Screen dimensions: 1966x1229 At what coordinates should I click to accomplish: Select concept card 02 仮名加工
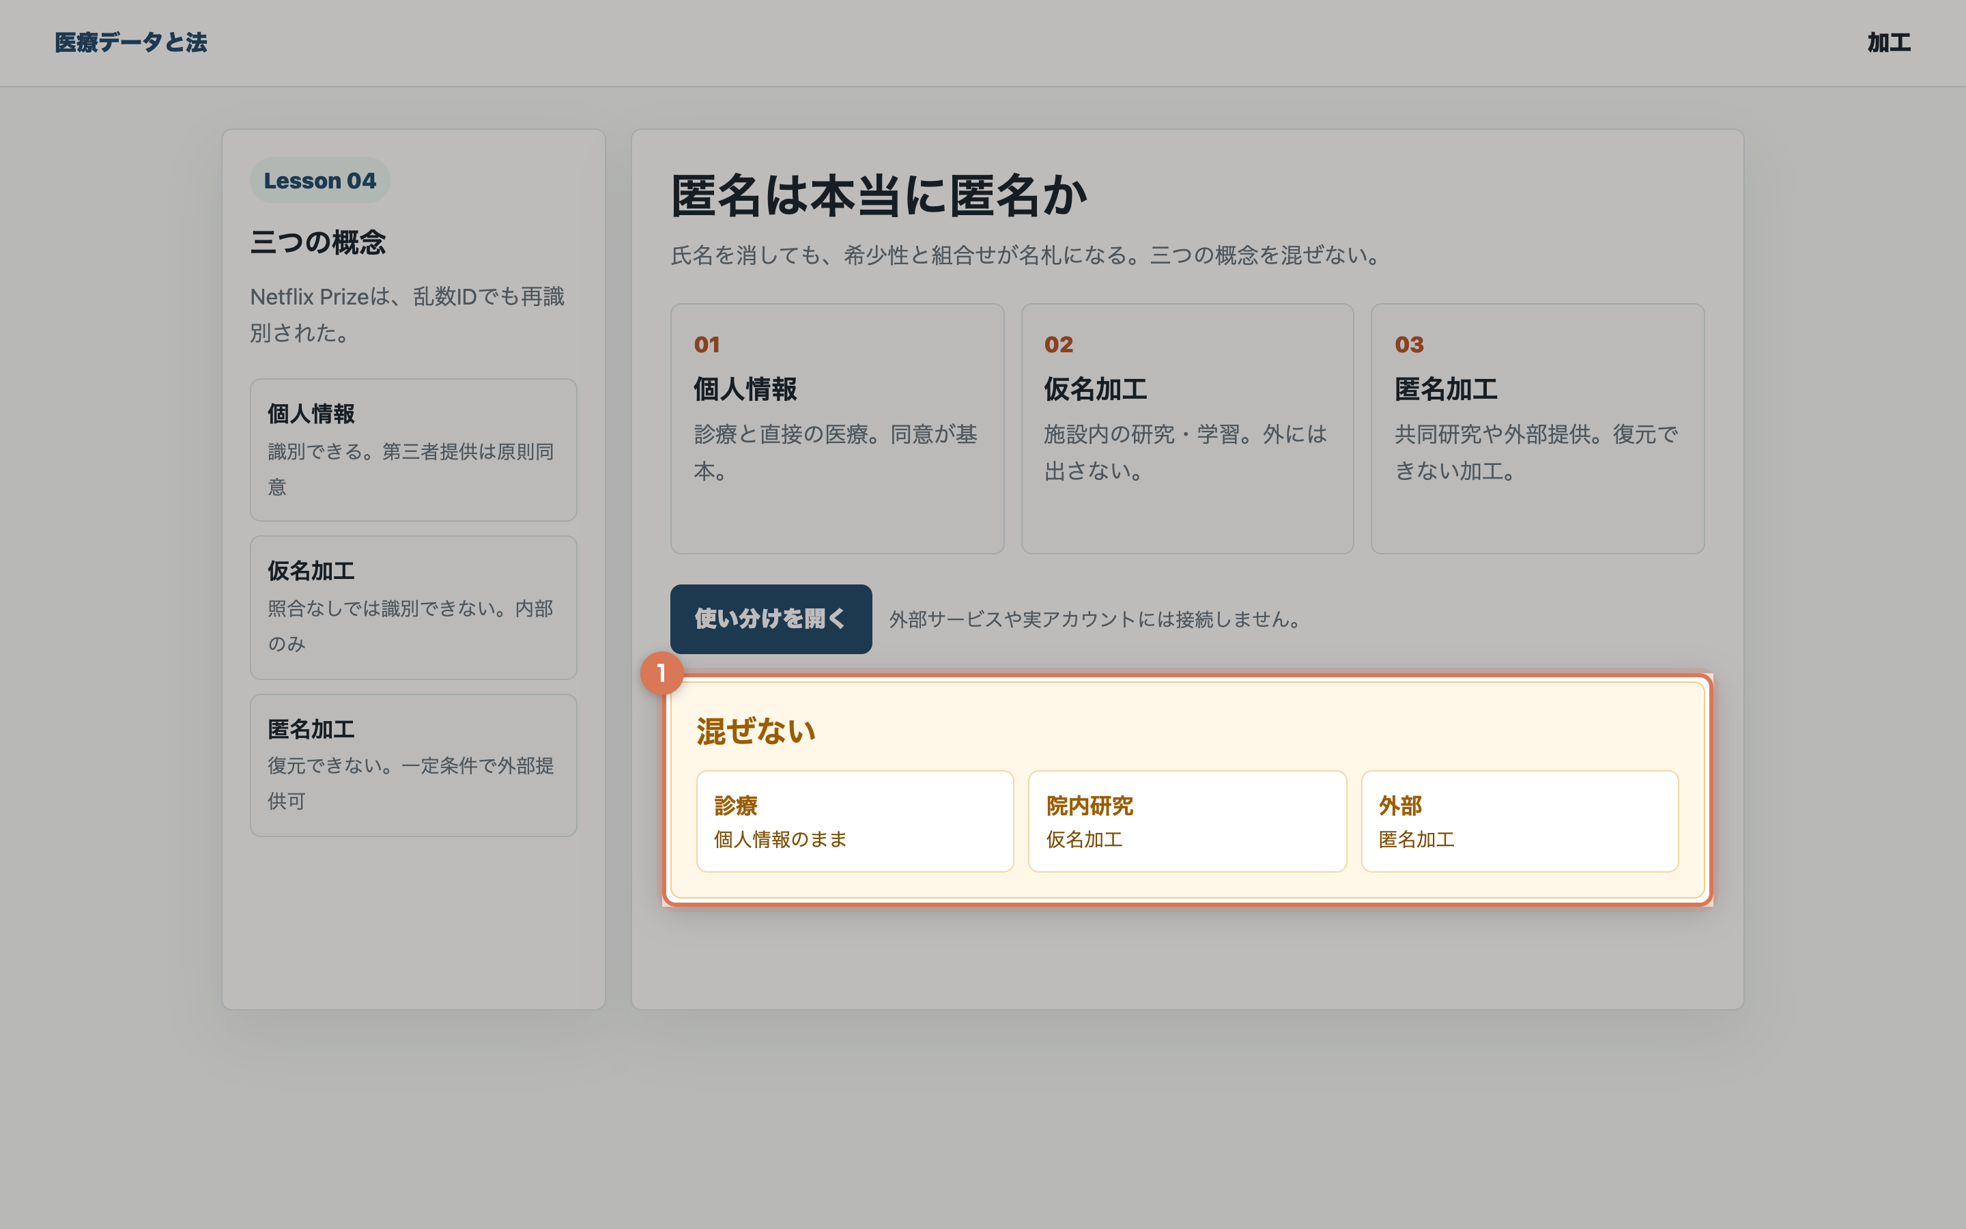click(1187, 428)
